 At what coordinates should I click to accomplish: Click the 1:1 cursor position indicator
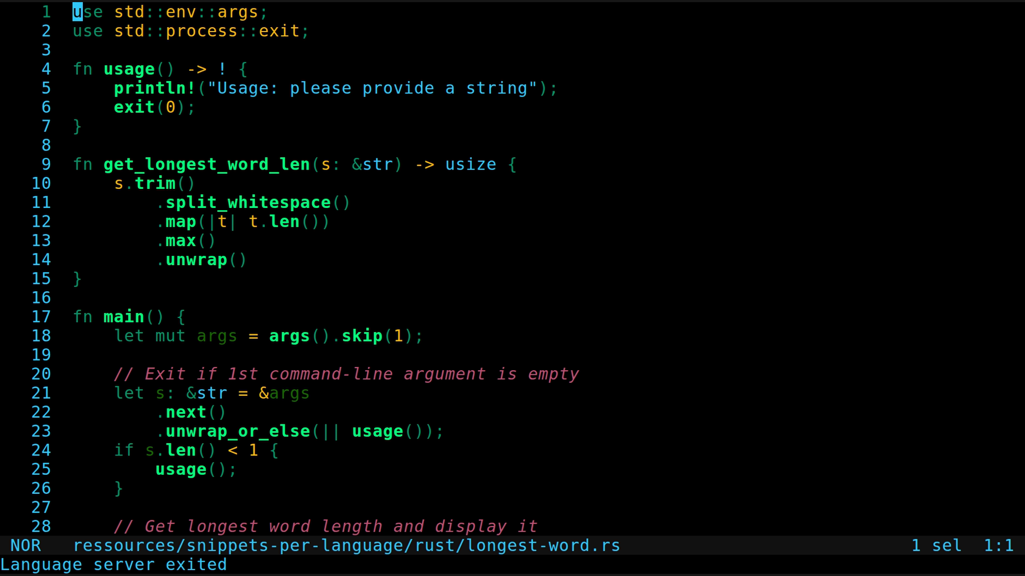coord(998,546)
